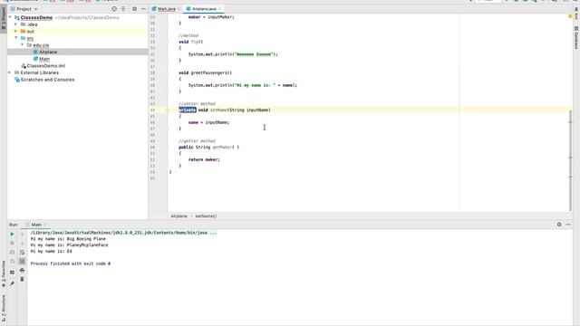Image resolution: width=580 pixels, height=326 pixels.
Task: Select the Main tab in Run panel
Action: 36,225
